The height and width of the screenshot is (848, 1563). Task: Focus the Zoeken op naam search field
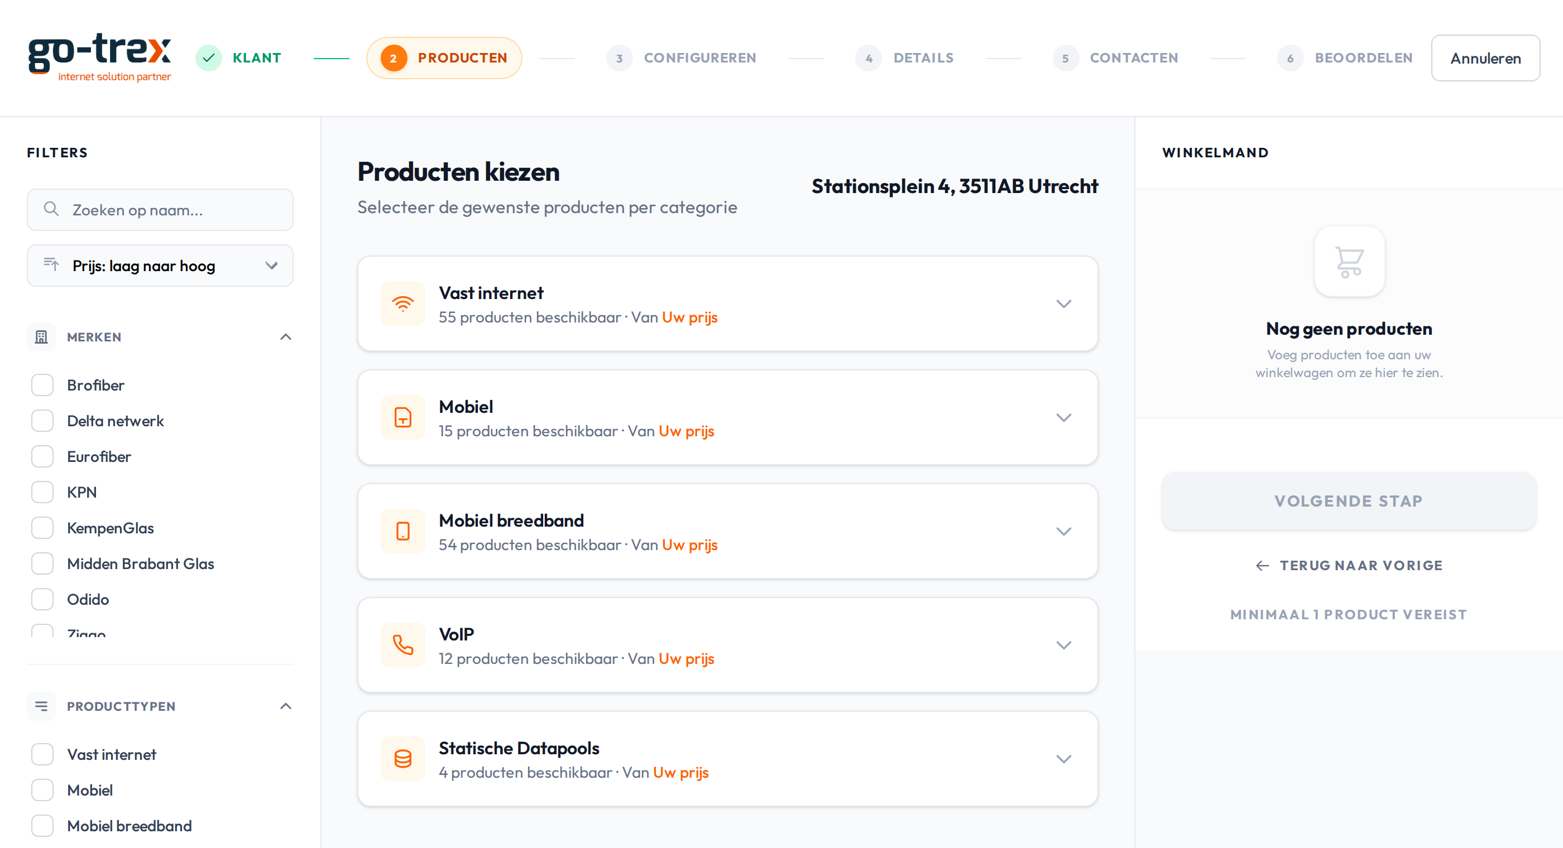pos(160,210)
